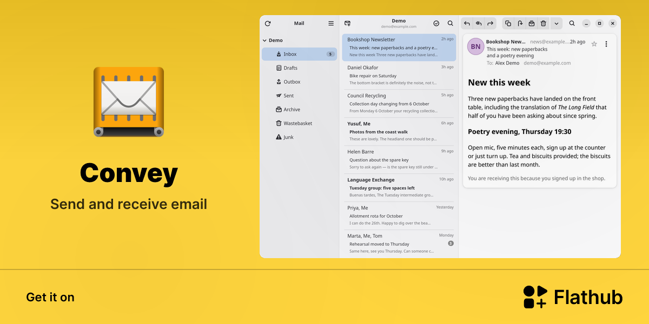Screen dimensions: 649x324
Task: Reply all to the Bookshop email
Action: pos(479,23)
